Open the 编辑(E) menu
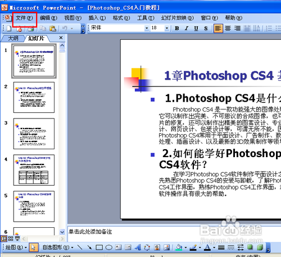Viewport: 281px width, 257px height. (x=48, y=18)
